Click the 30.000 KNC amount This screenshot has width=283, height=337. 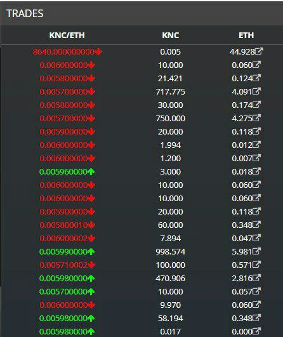[171, 105]
